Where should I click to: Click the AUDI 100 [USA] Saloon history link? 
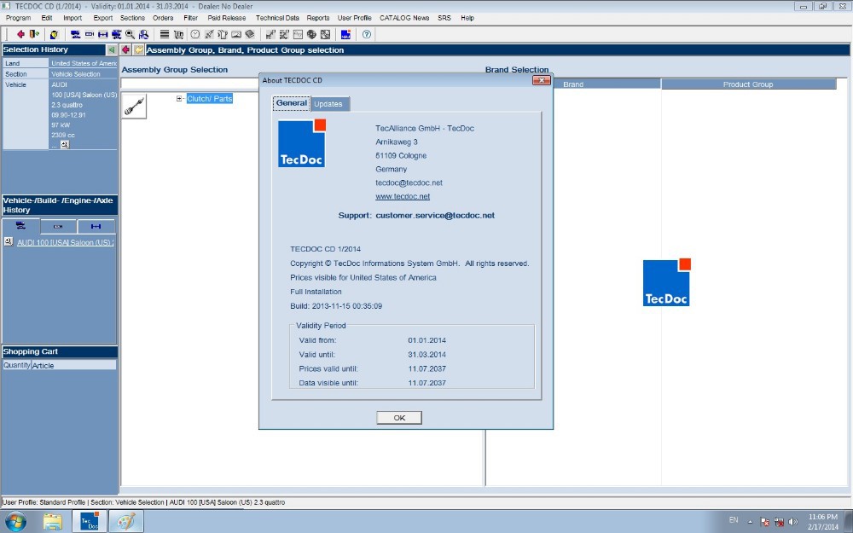click(66, 242)
